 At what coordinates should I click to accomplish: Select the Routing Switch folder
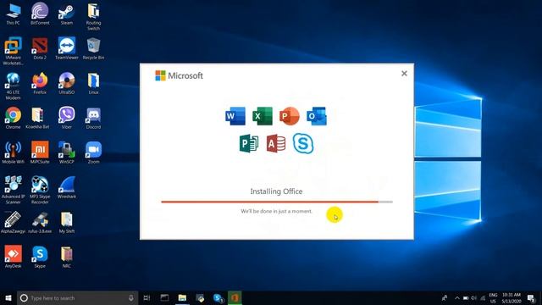(x=93, y=17)
